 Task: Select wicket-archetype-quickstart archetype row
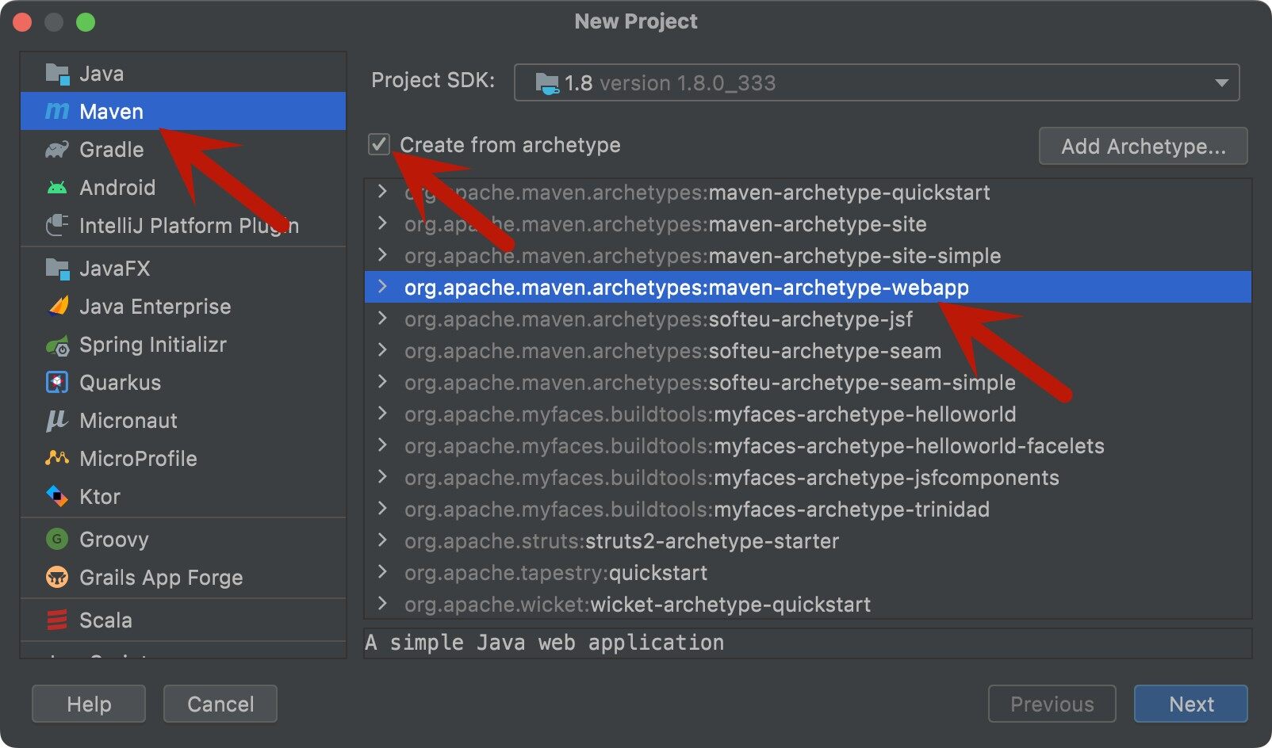730,605
